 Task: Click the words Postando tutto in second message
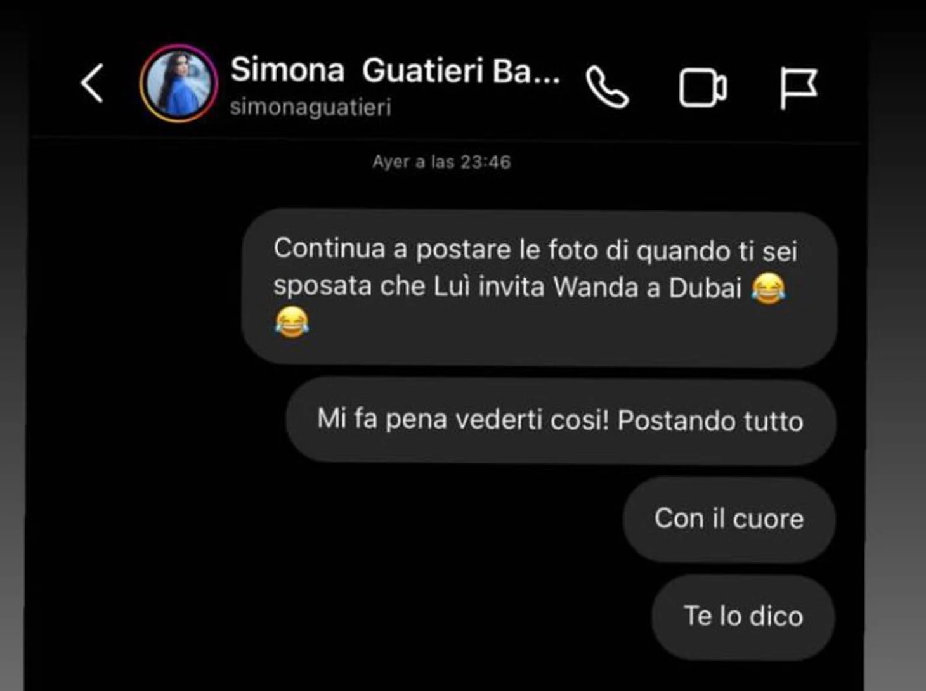(710, 420)
